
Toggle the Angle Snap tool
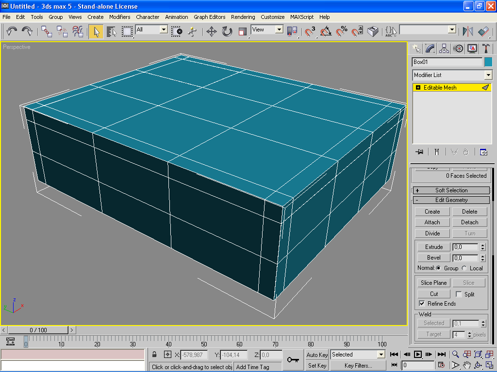[x=326, y=31]
